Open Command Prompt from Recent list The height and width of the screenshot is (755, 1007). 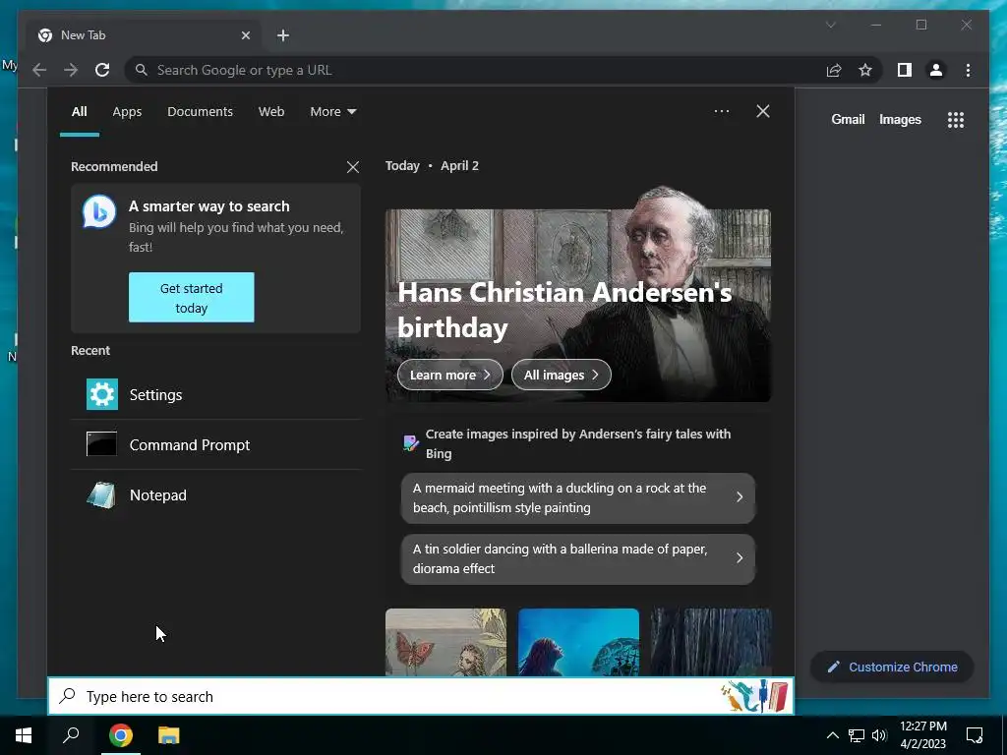(x=215, y=444)
